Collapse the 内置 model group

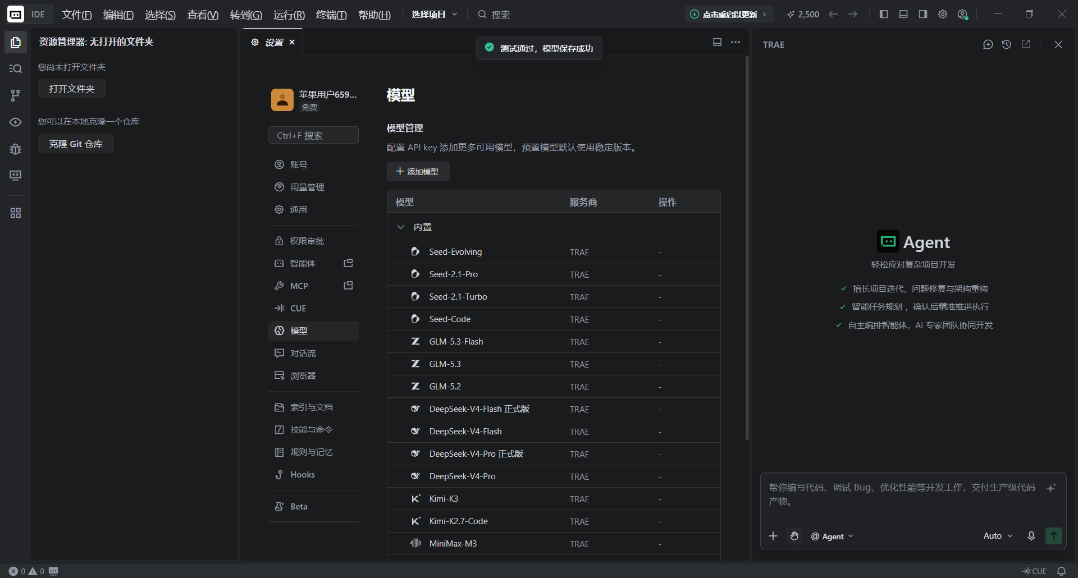click(x=401, y=227)
